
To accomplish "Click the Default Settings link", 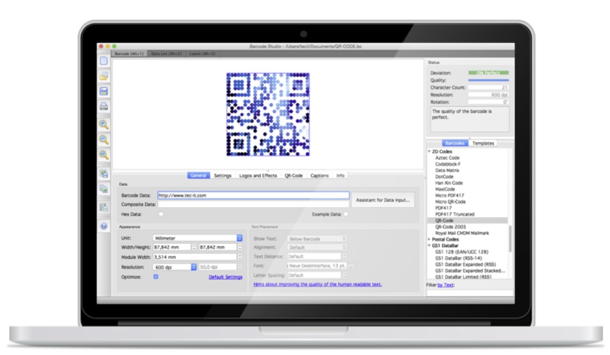I will [225, 277].
